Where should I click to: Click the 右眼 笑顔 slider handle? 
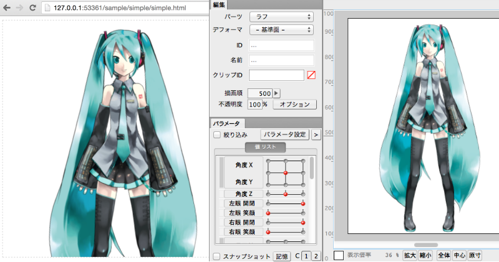point(268,232)
